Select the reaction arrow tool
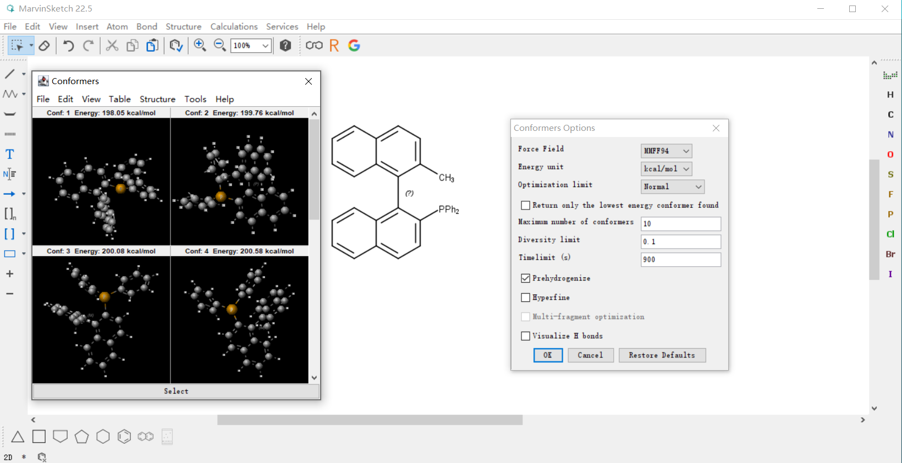The height and width of the screenshot is (463, 902). 10,194
